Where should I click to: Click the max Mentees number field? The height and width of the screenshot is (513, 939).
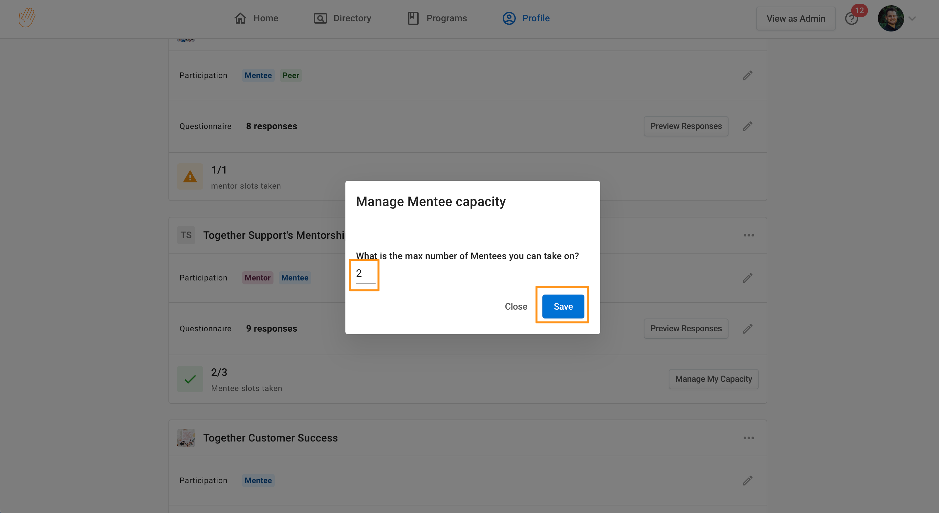pyautogui.click(x=366, y=274)
